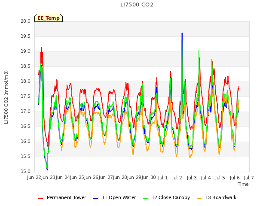Screen dimensions: 275x206
Task: Click the Jun 24 x-axis tick label
Action: (63, 178)
